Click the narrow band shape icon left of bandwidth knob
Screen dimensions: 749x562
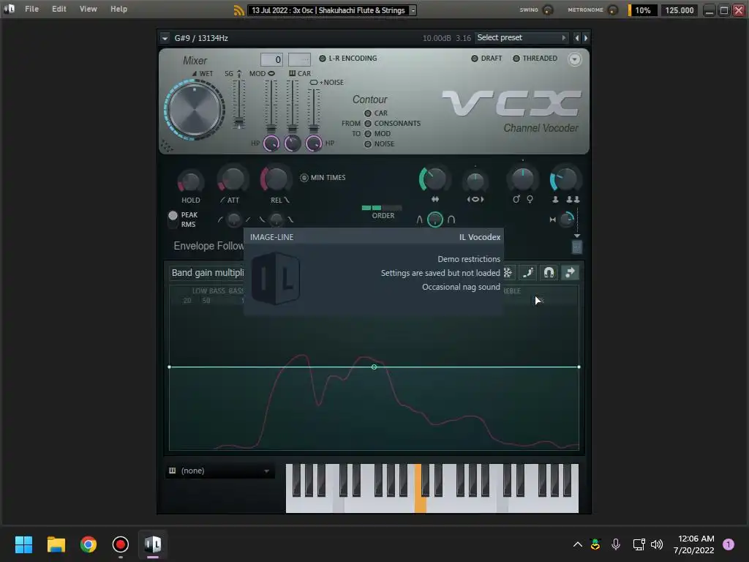coord(419,220)
